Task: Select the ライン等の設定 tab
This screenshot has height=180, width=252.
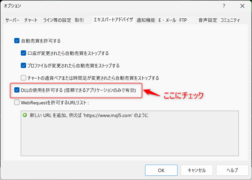Action: 57,20
